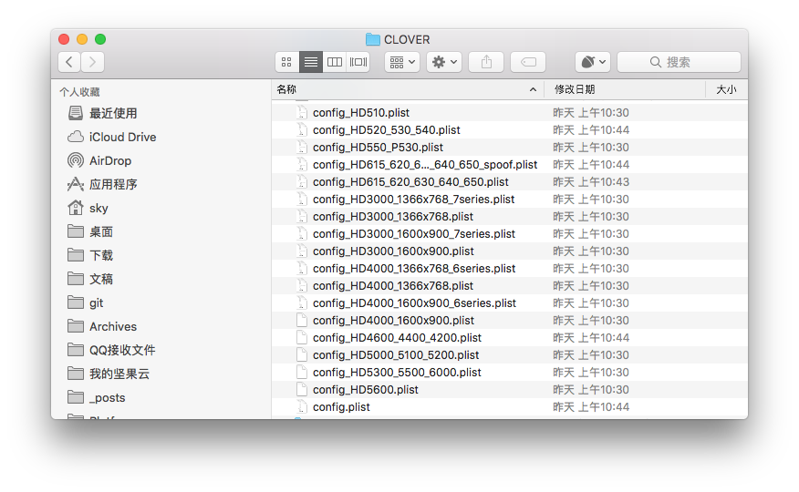Viewport: 799px width, 492px height.
Task: Open Archives folder in the sidebar
Action: click(x=113, y=327)
